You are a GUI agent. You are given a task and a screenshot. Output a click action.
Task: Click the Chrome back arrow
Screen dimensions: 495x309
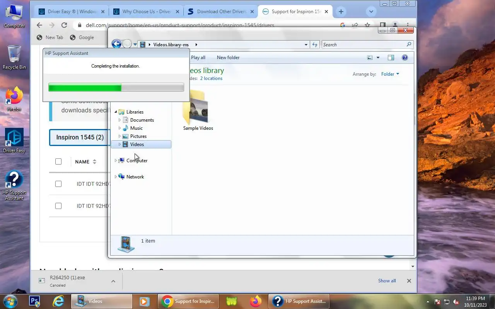39,25
